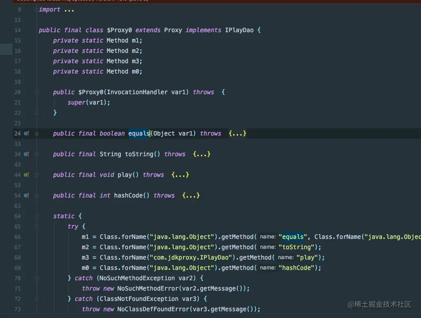Click the override gutter icon beside toString method
Screen dimensions: 421x318
tap(26, 154)
